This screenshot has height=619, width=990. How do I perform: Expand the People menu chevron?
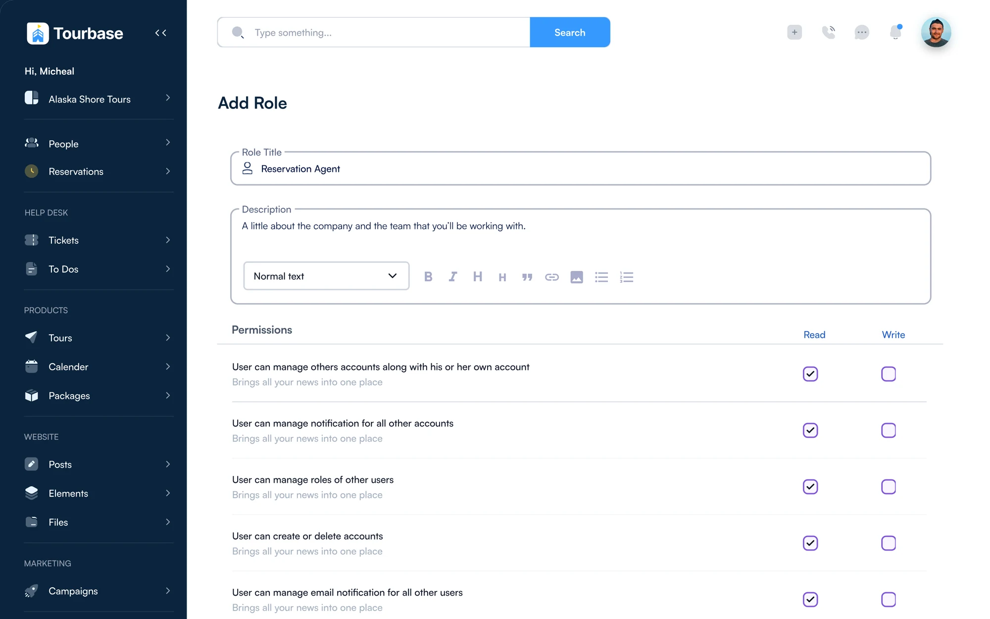(168, 143)
